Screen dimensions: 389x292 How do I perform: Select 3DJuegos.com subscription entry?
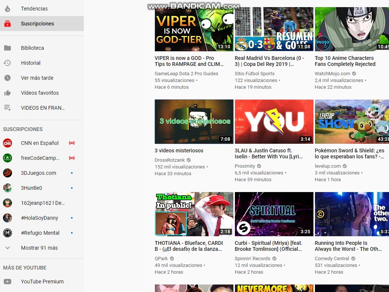click(x=39, y=173)
